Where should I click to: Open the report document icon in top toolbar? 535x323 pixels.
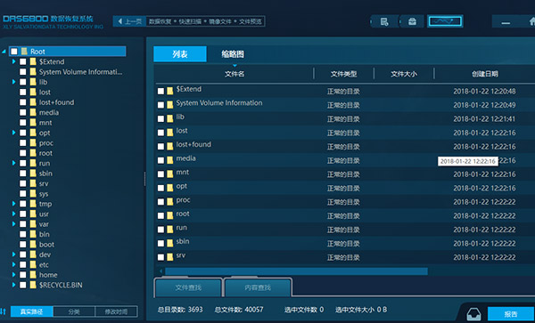click(384, 21)
